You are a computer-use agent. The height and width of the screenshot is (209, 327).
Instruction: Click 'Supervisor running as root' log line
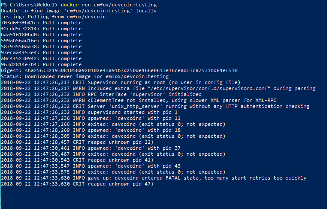pos(121,82)
